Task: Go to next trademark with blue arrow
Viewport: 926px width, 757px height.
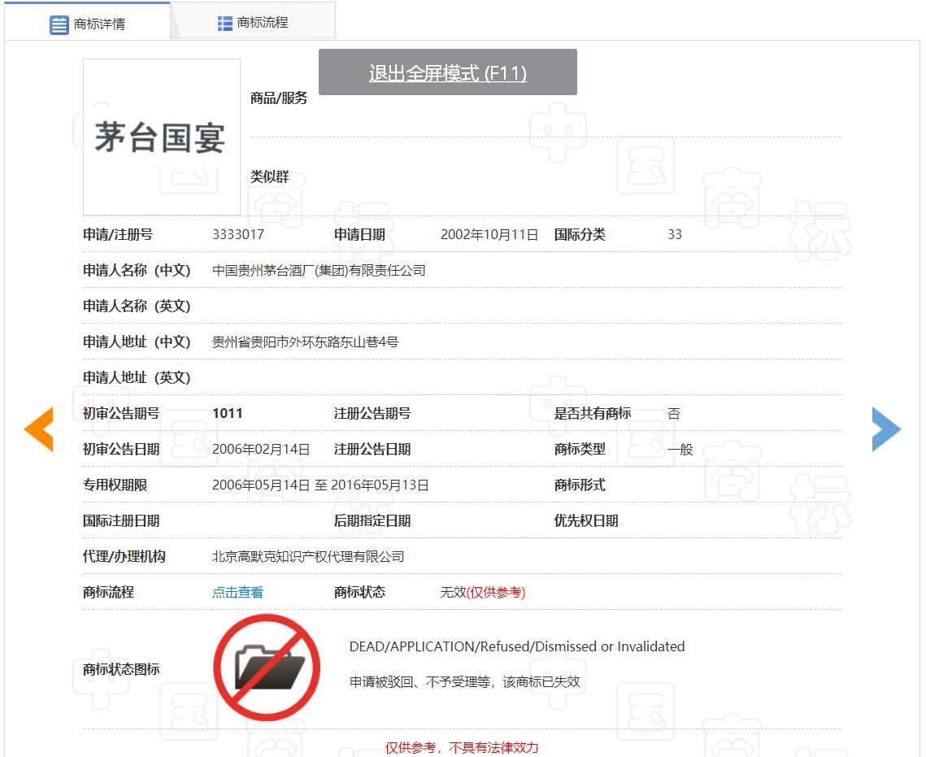Action: 886,429
